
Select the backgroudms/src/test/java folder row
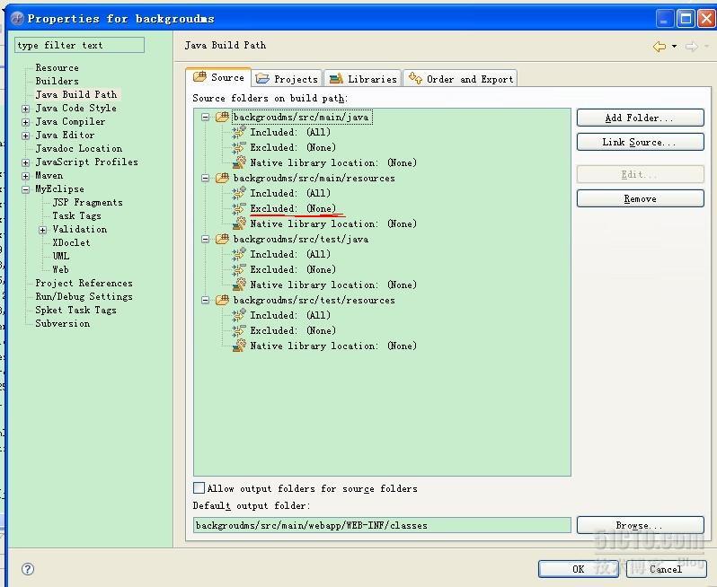tap(301, 239)
